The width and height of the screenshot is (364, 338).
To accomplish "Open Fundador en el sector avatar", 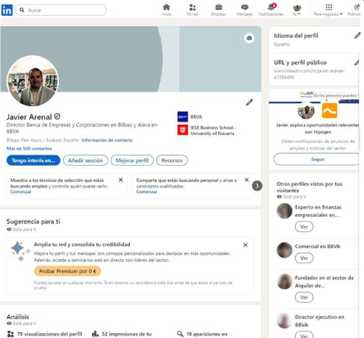I will [x=284, y=281].
